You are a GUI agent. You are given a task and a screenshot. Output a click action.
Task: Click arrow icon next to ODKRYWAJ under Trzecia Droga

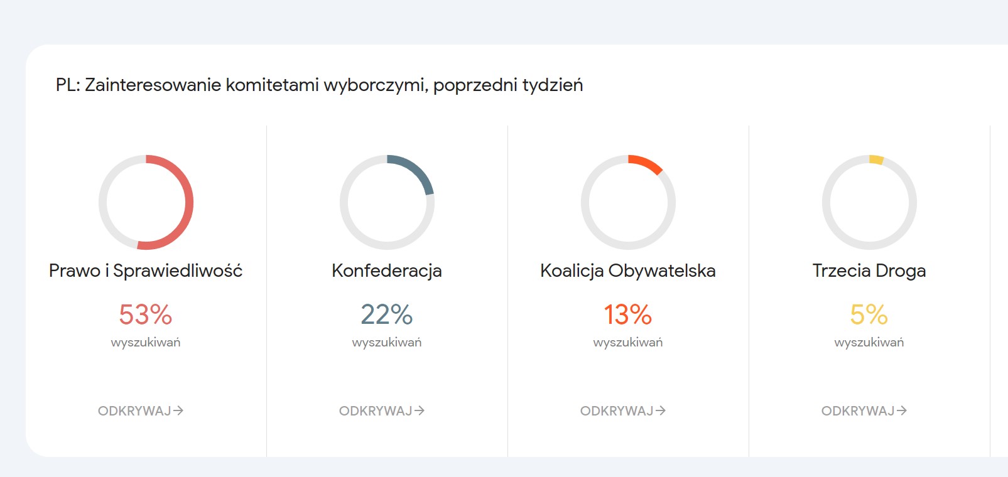coord(902,410)
